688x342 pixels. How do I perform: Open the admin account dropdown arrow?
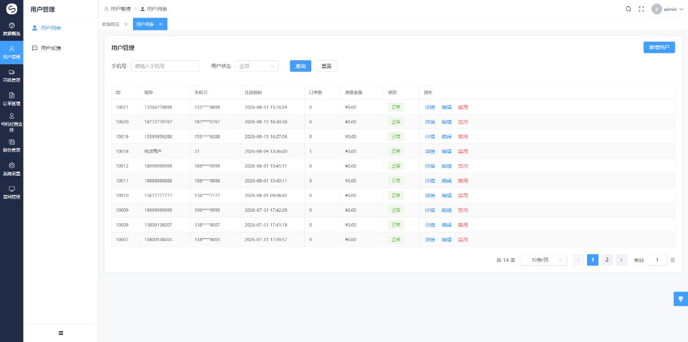pyautogui.click(x=681, y=10)
